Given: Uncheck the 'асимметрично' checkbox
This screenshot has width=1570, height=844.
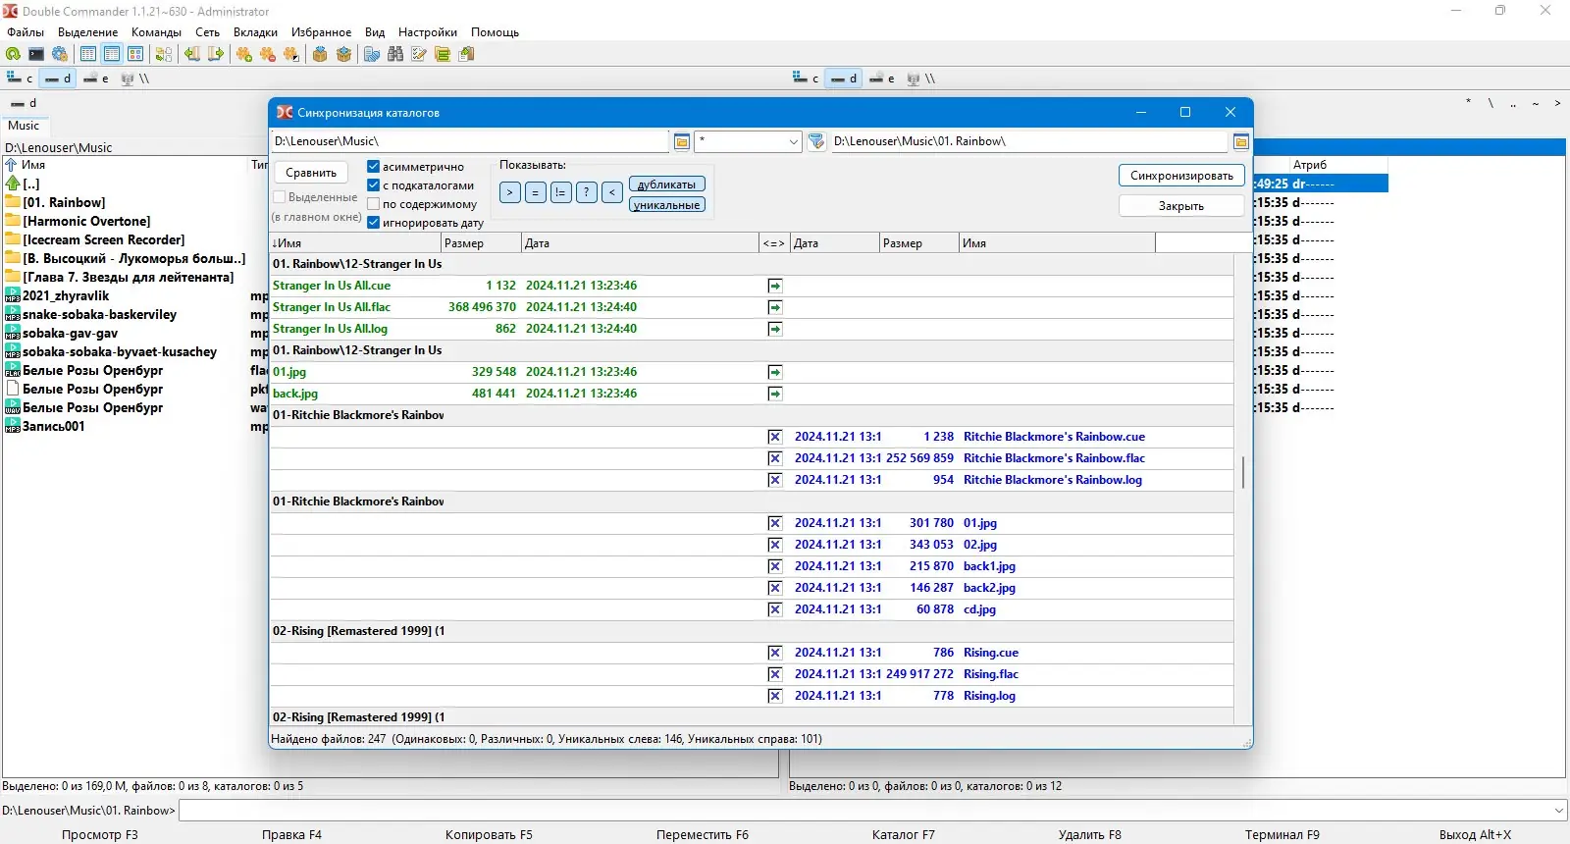Looking at the screenshot, I should pyautogui.click(x=373, y=167).
